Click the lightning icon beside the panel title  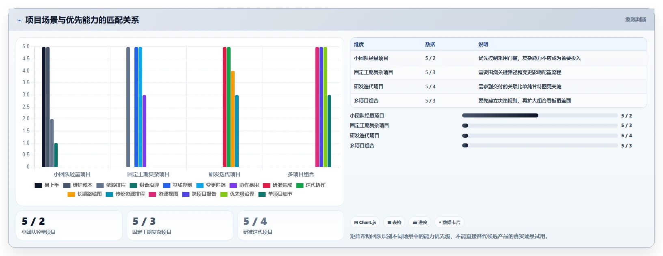(19, 20)
